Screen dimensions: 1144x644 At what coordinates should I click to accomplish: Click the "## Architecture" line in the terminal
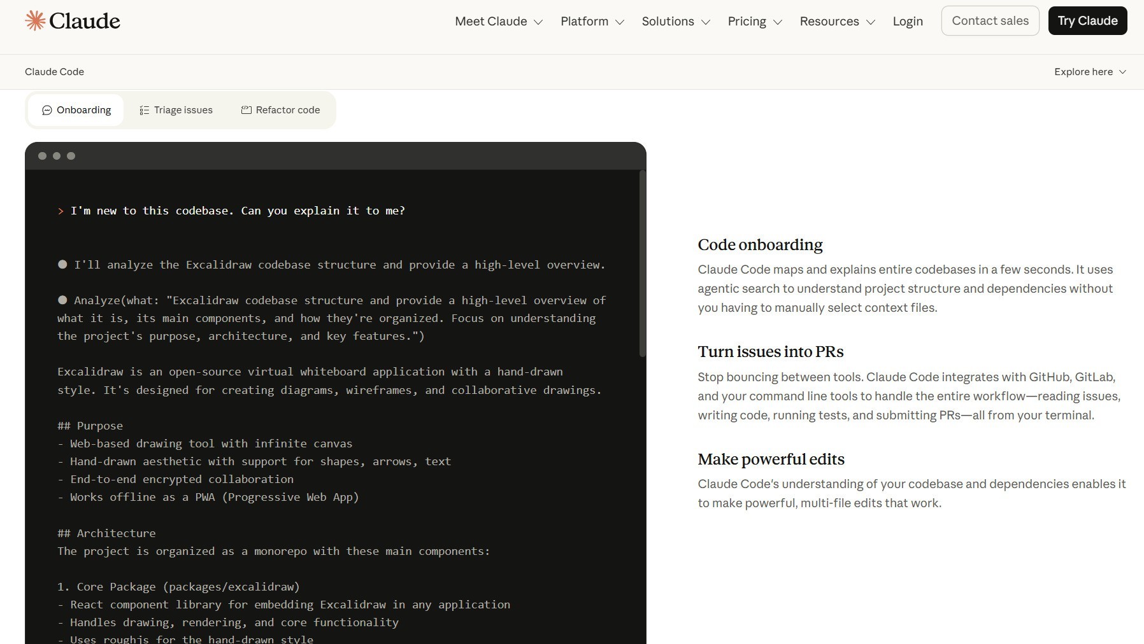click(106, 533)
